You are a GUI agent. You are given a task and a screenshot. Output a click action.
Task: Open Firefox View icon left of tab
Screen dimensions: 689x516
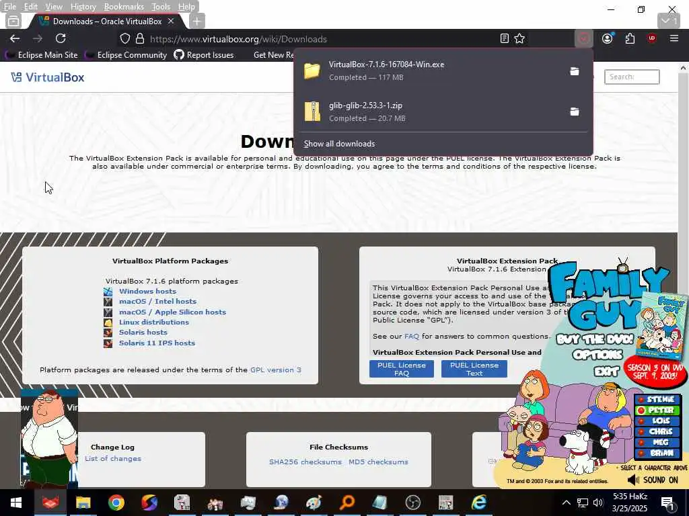13,21
